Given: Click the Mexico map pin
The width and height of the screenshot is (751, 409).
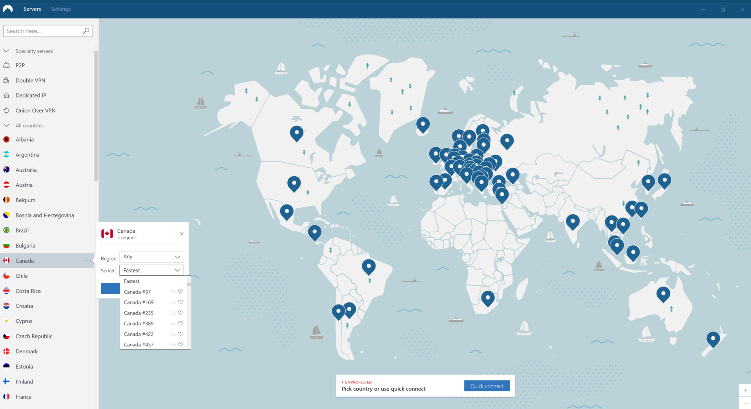Looking at the screenshot, I should pos(287,212).
